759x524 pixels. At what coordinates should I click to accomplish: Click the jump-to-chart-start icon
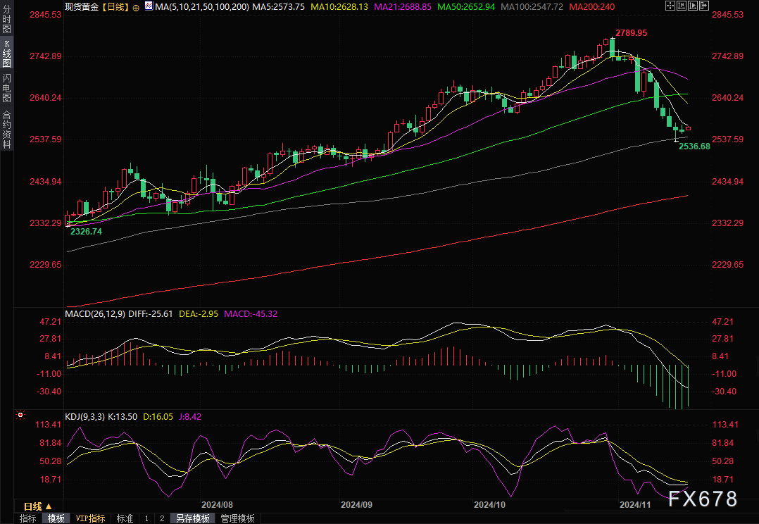click(x=682, y=6)
